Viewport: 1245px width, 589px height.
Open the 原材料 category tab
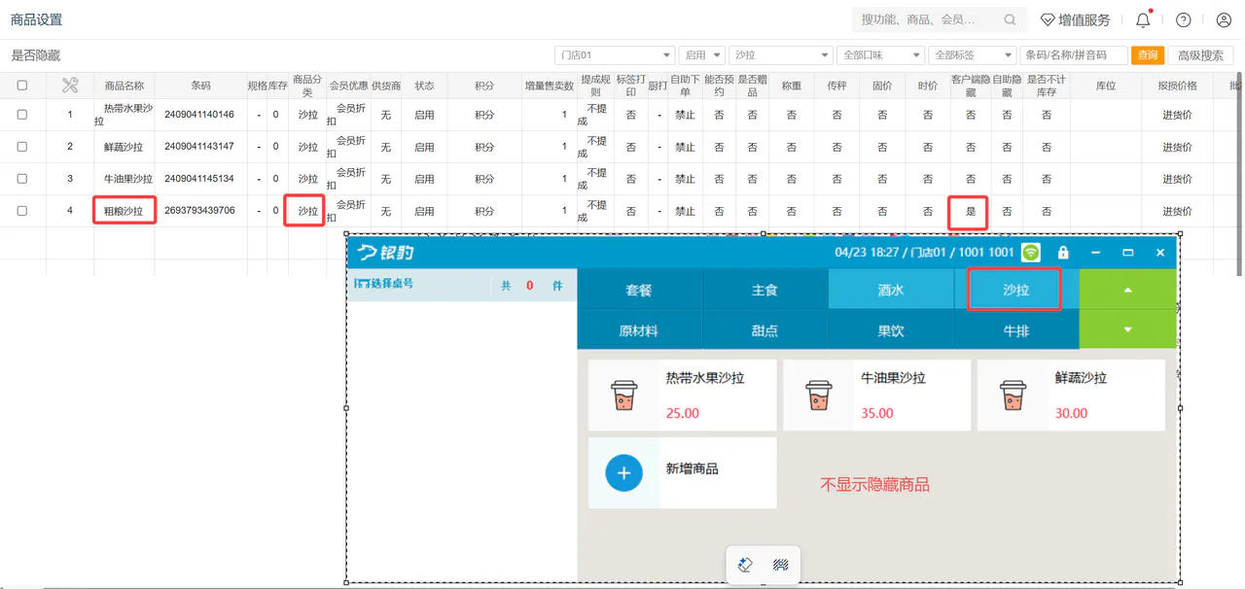tap(639, 330)
